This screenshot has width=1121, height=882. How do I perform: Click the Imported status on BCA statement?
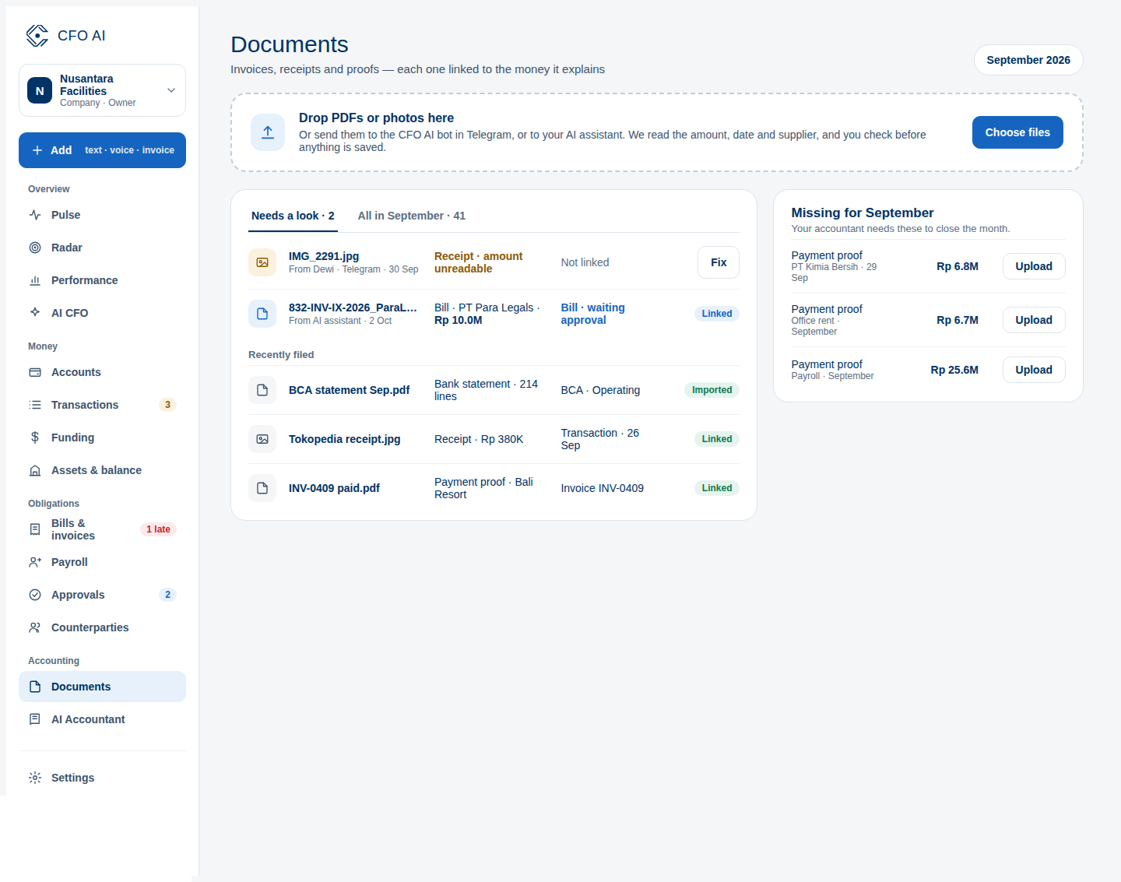pyautogui.click(x=712, y=390)
